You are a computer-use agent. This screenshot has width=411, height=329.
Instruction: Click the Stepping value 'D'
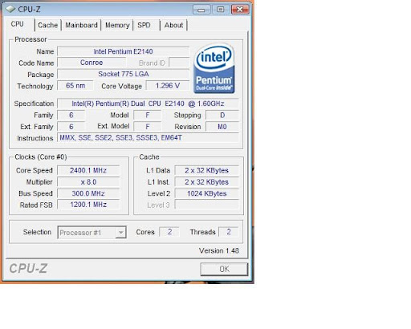point(222,116)
